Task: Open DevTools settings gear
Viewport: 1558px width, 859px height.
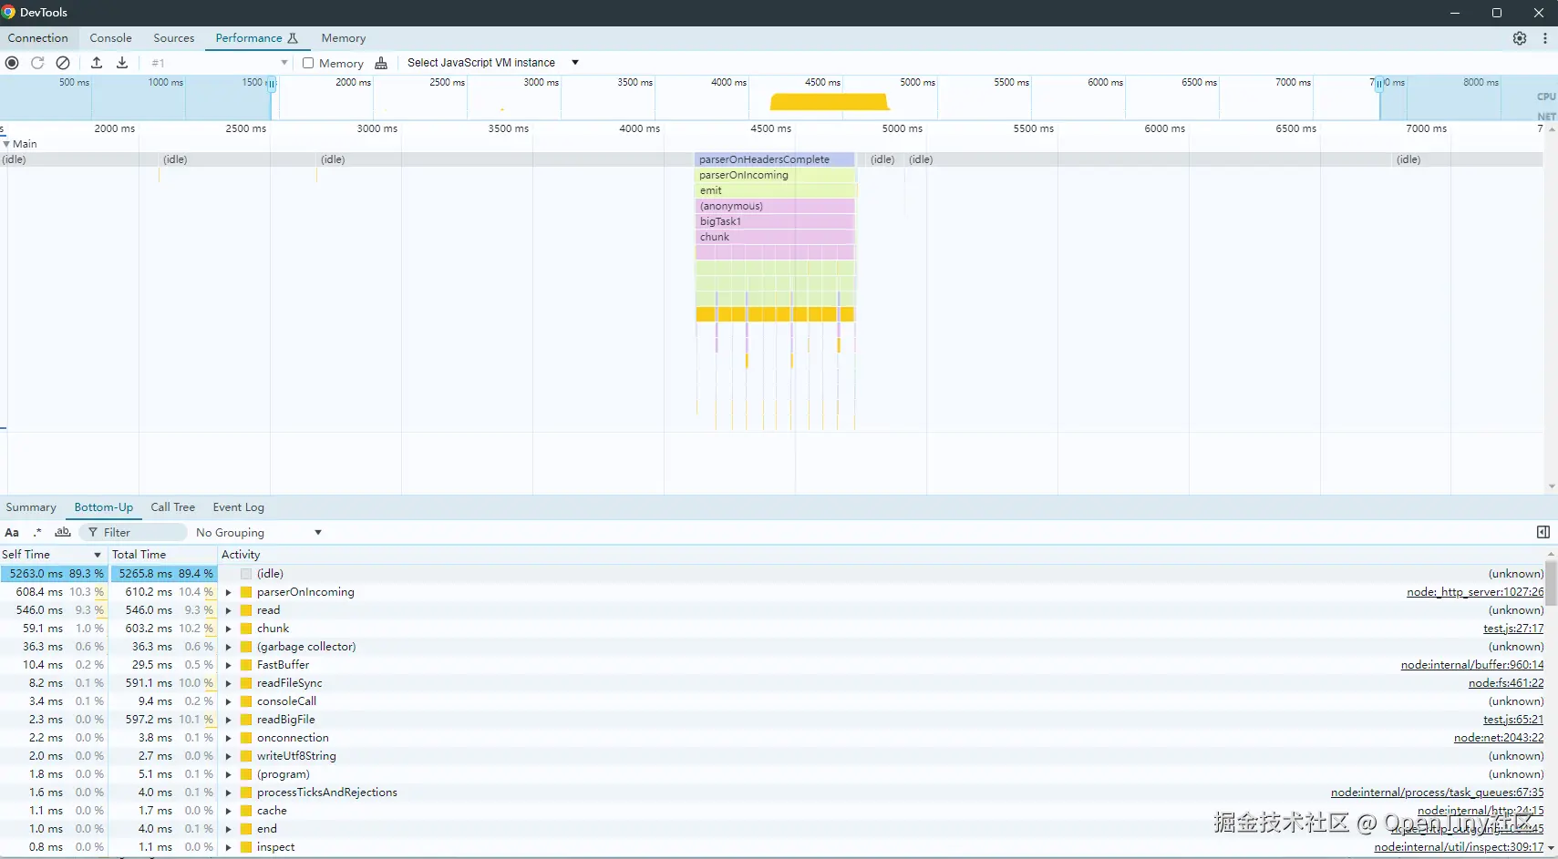Action: point(1520,38)
